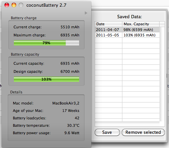Click Remove selected button
This screenshot has width=169, height=148.
coord(143,132)
